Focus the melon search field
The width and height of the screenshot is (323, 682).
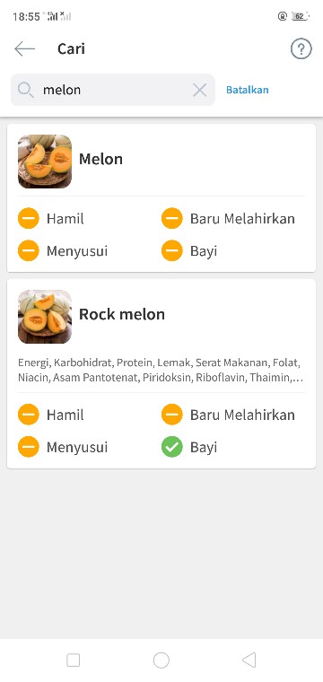click(x=113, y=90)
